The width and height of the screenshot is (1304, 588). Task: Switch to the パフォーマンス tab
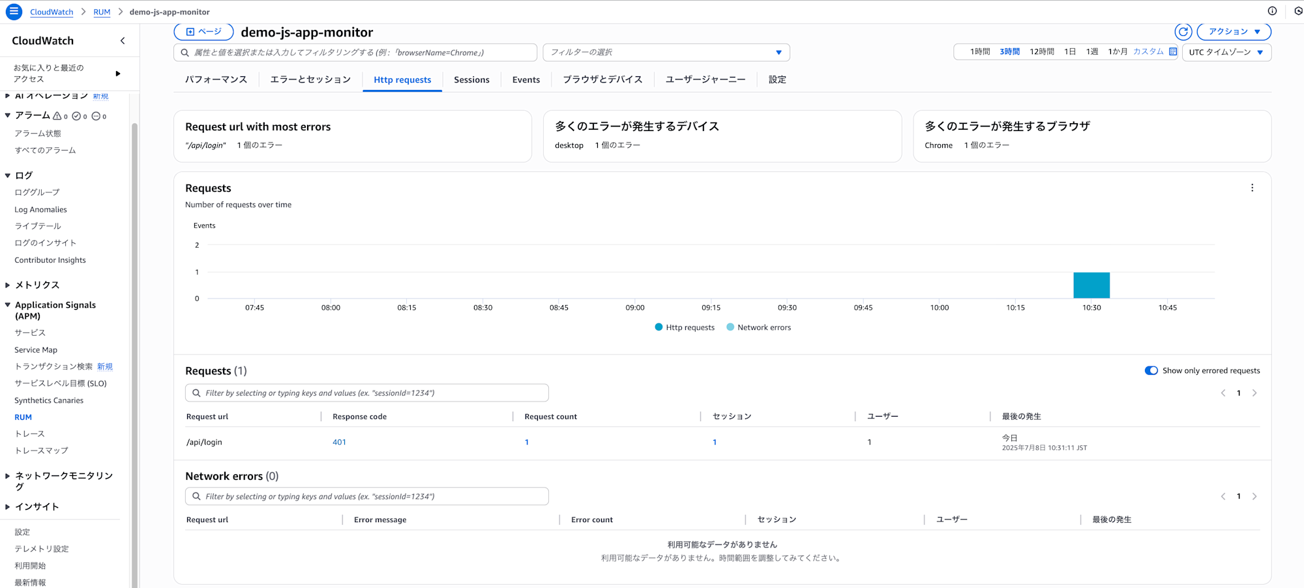tap(216, 80)
